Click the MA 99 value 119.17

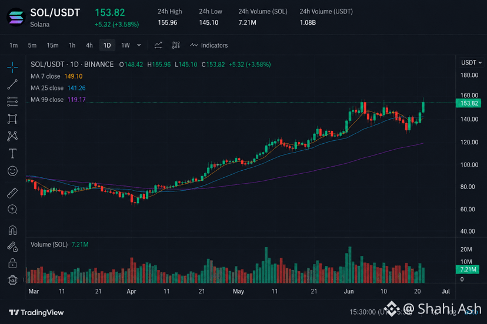pos(76,100)
